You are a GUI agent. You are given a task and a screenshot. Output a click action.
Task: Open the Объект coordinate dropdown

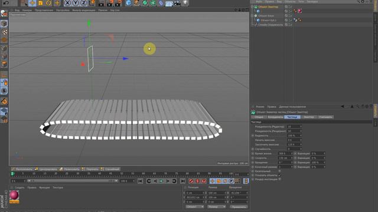coord(194,207)
